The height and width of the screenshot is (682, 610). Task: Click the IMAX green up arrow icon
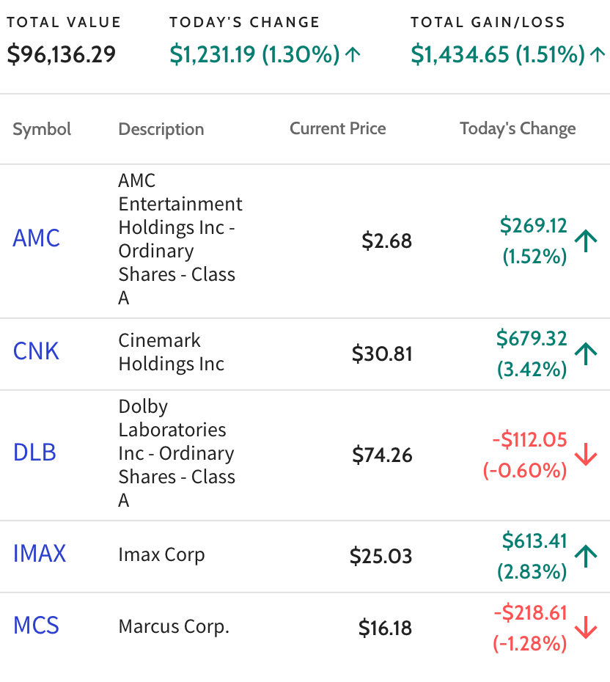(x=586, y=557)
